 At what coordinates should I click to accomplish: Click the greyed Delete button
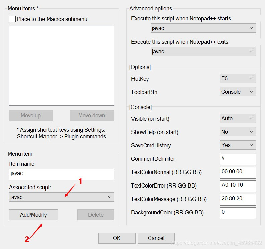point(96,215)
